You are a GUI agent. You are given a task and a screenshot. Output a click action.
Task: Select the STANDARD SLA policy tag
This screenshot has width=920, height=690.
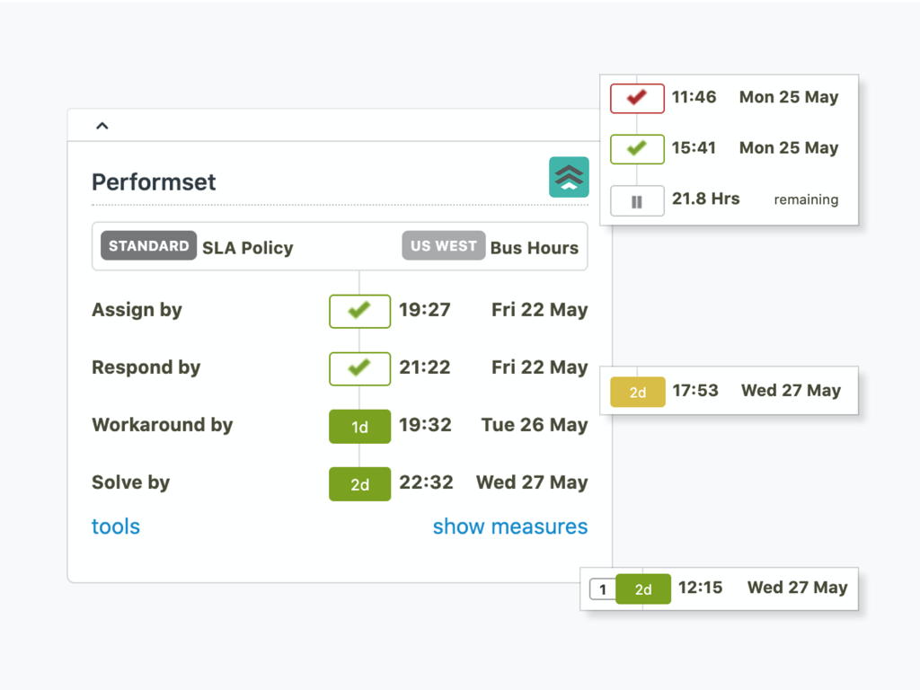point(148,246)
